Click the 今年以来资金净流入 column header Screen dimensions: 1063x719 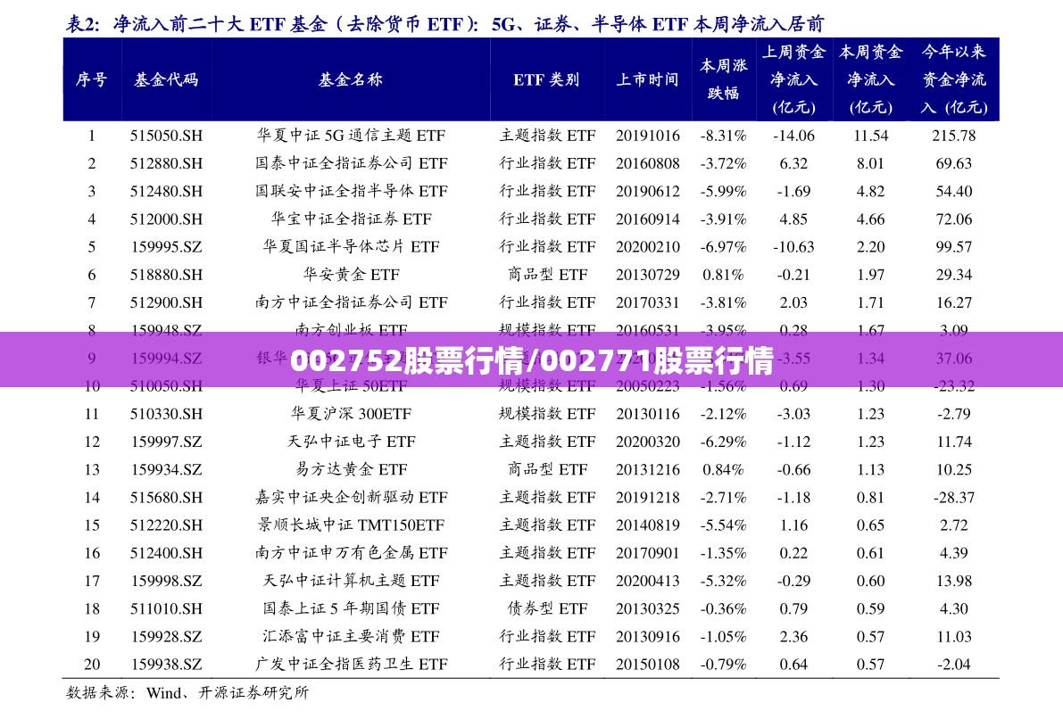tap(954, 79)
